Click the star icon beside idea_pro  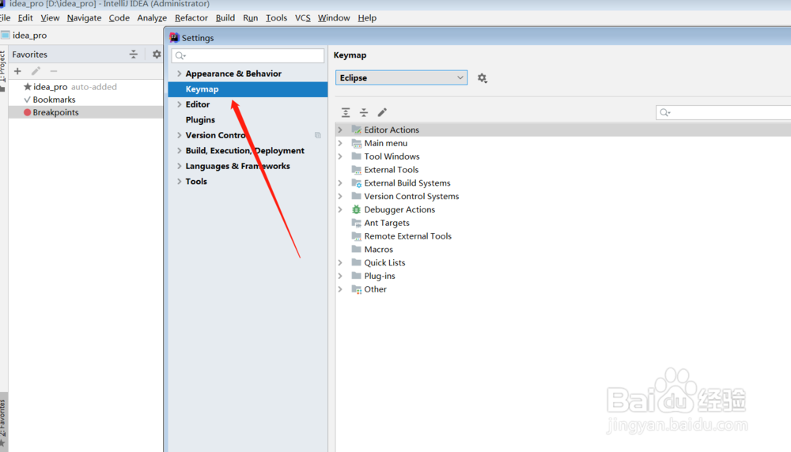click(28, 87)
